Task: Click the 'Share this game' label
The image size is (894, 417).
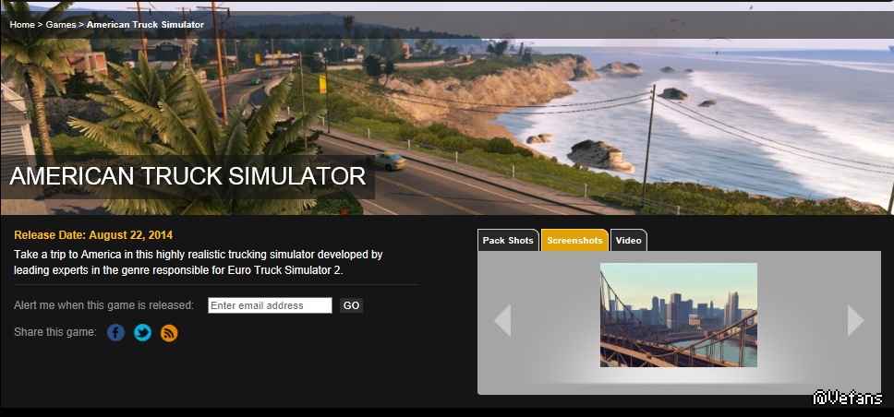Action: click(x=55, y=332)
